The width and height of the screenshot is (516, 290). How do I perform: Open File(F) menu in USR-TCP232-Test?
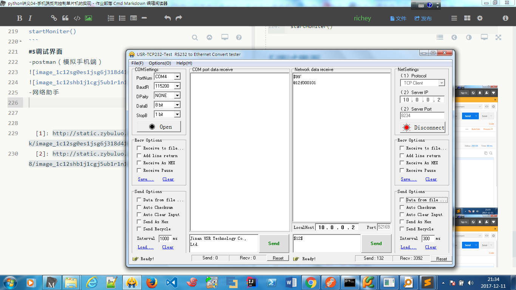(137, 63)
